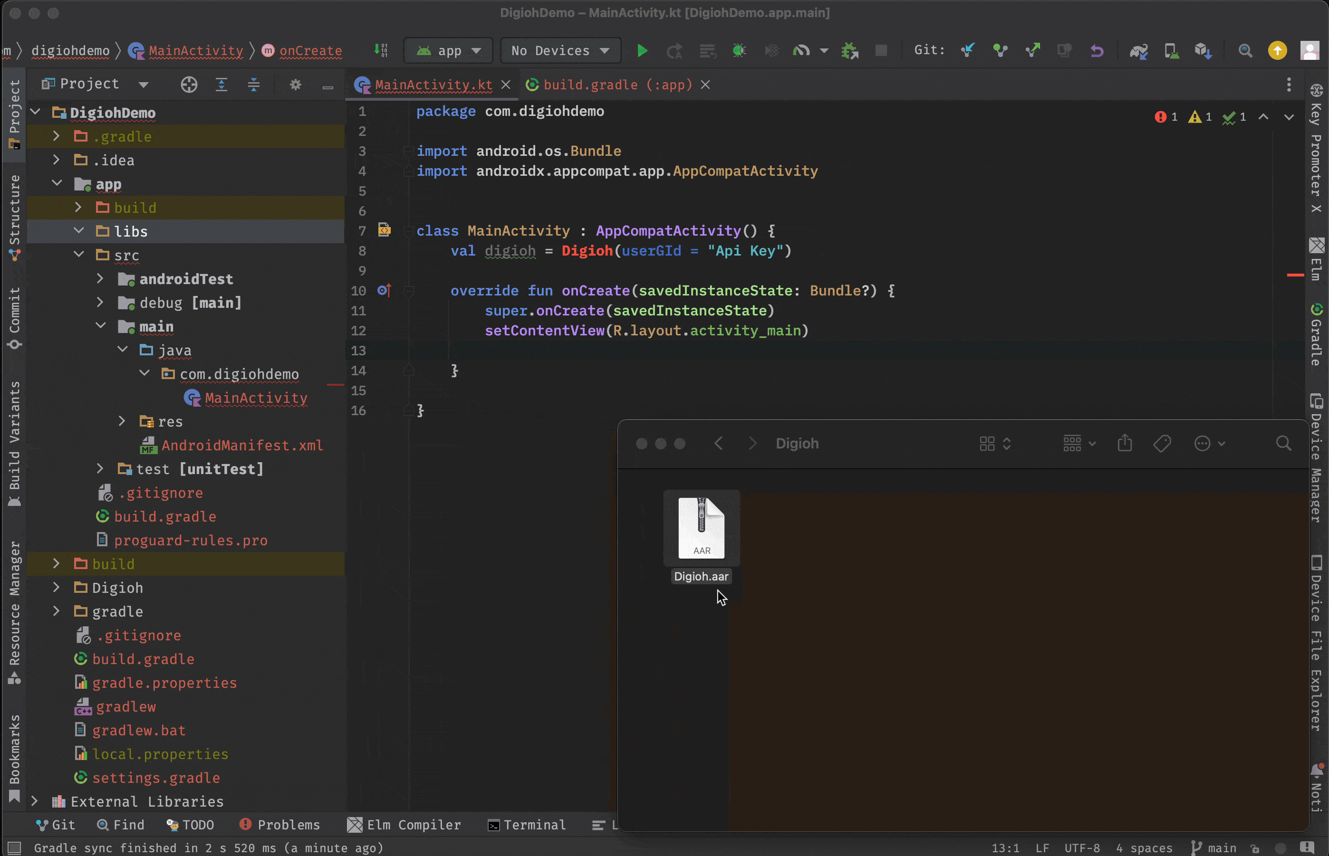Expand the .gradle folder
The height and width of the screenshot is (856, 1329).
point(56,136)
